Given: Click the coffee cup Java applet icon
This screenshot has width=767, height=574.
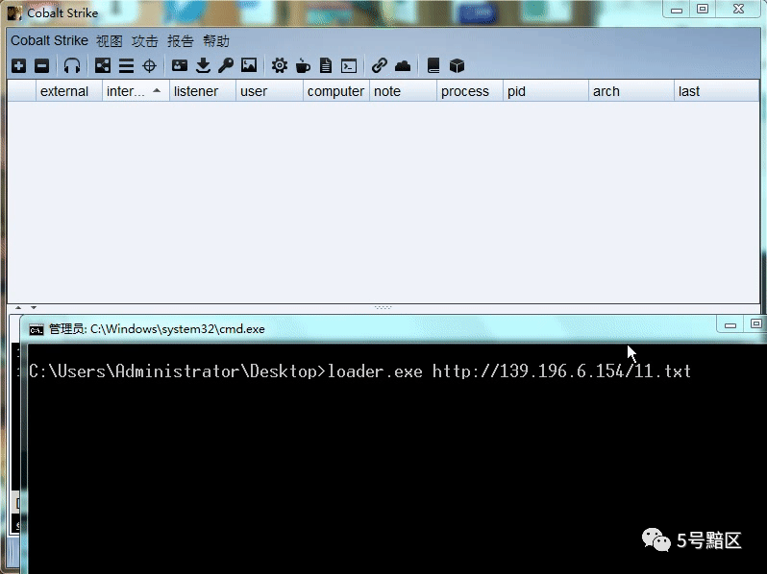Looking at the screenshot, I should (x=303, y=65).
